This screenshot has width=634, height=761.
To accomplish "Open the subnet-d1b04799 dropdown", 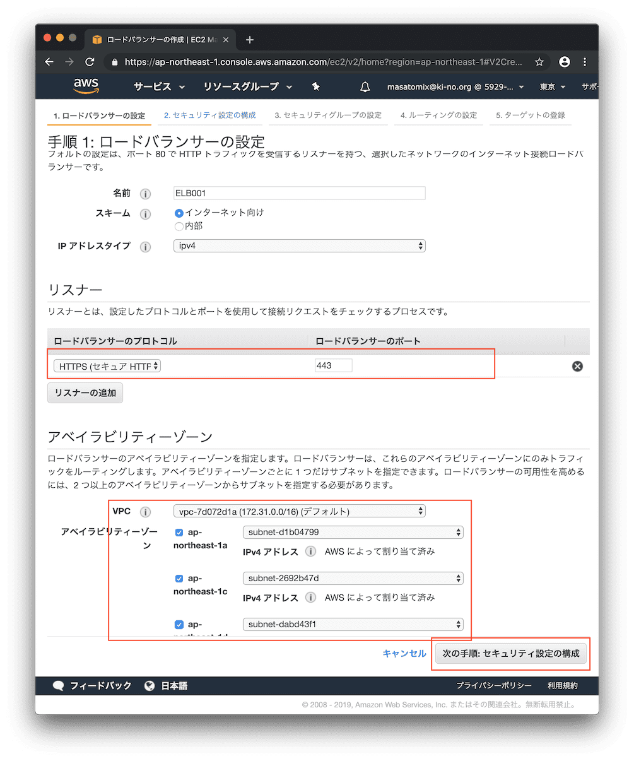I will click(353, 532).
